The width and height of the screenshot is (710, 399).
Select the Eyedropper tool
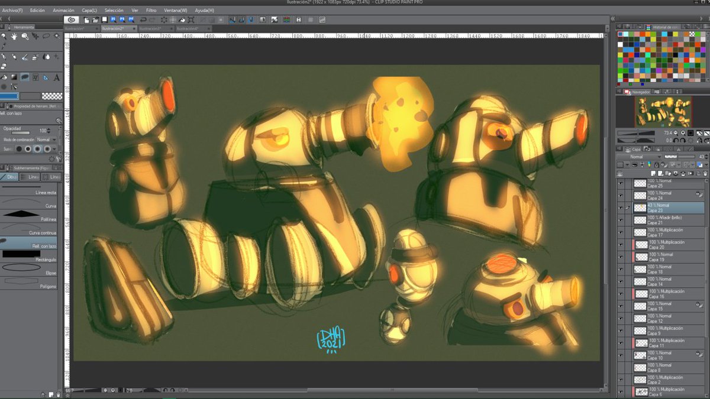4,46
